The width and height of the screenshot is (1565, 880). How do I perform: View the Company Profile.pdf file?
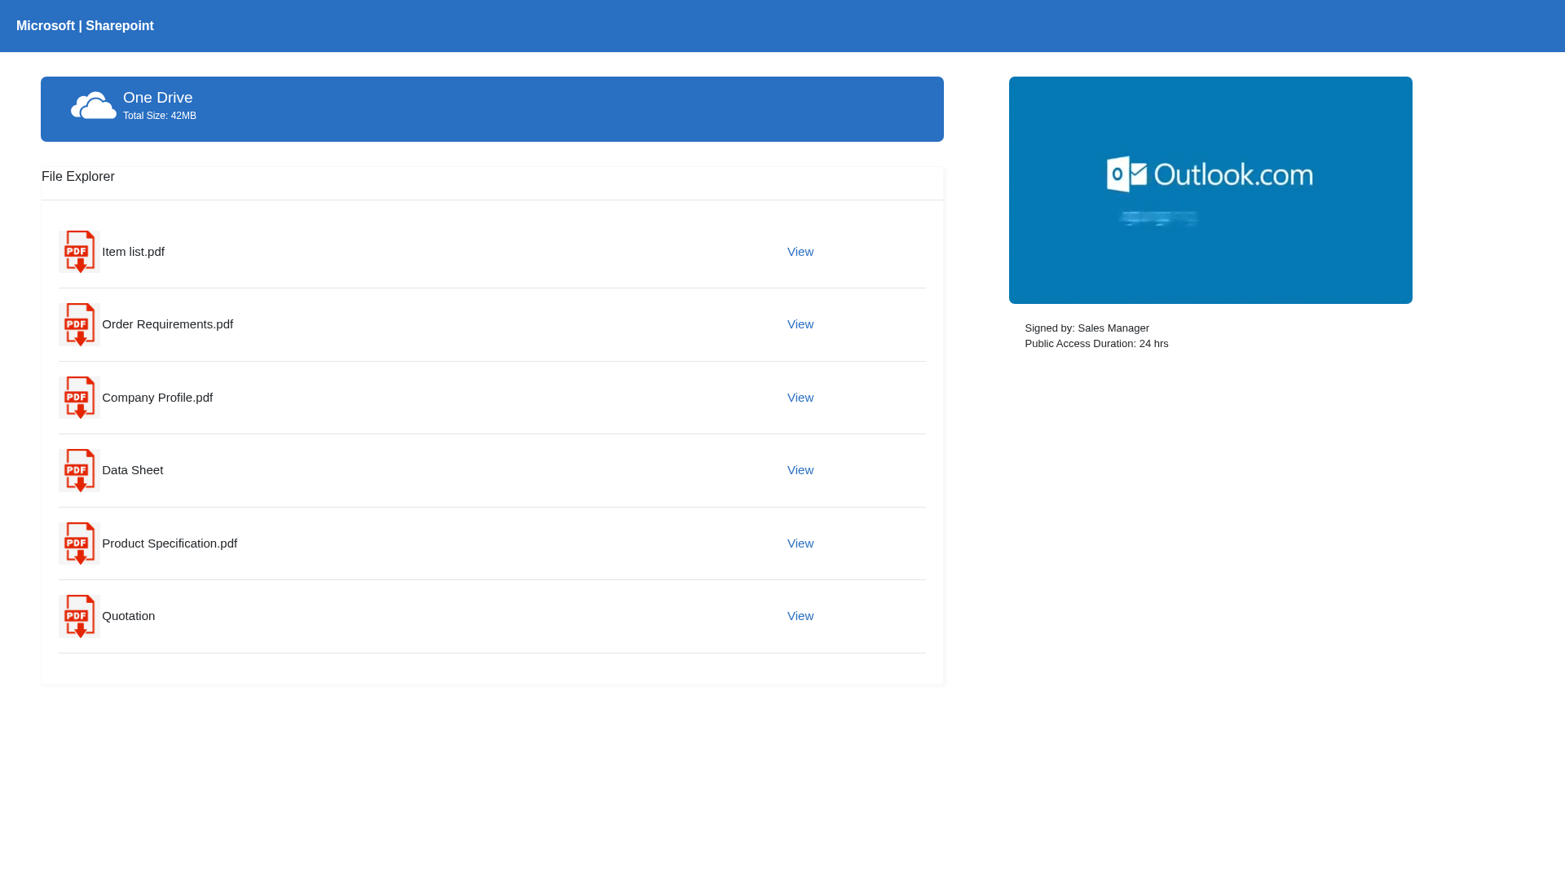click(800, 398)
